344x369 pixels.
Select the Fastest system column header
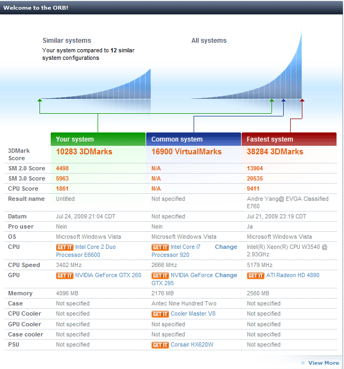(289, 139)
